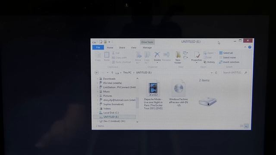This screenshot has width=276, height=155.
Task: Switch to the Details view icon in the status bar
Action: (242, 126)
